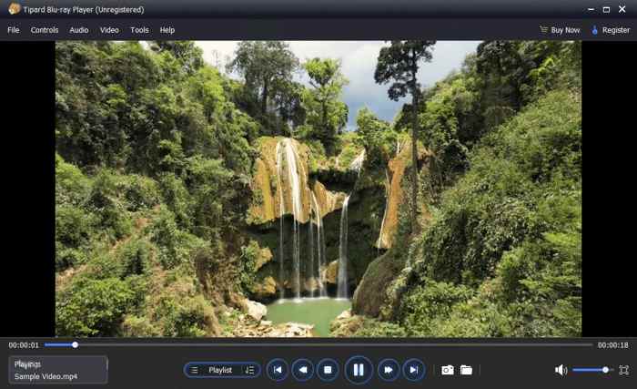
Task: Adjust the volume slider
Action: [x=591, y=370]
